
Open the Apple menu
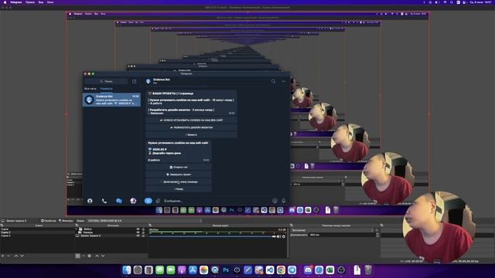coord(5,2)
